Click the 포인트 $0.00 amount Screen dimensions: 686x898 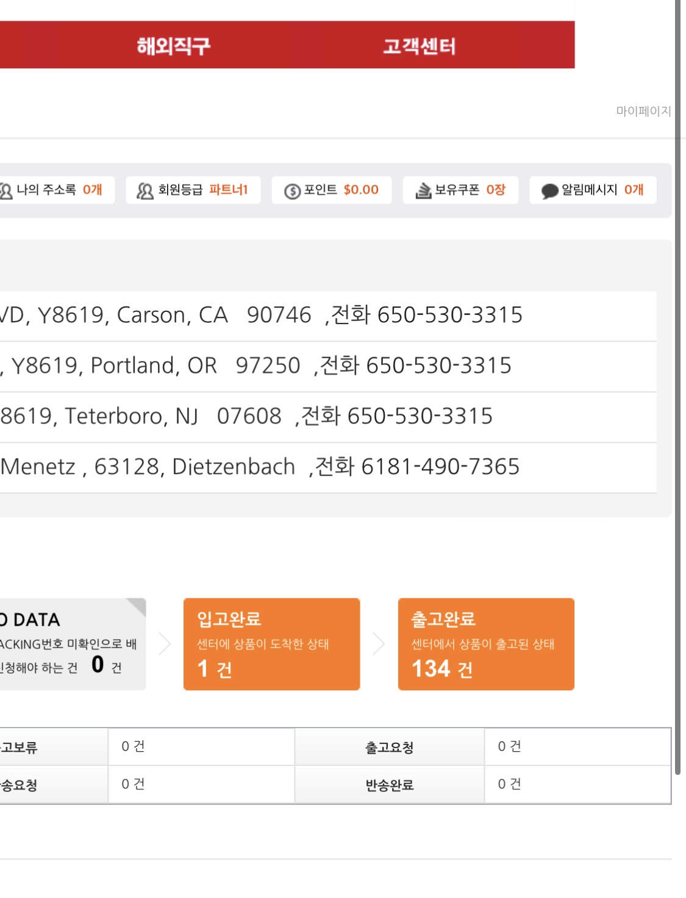click(x=361, y=190)
